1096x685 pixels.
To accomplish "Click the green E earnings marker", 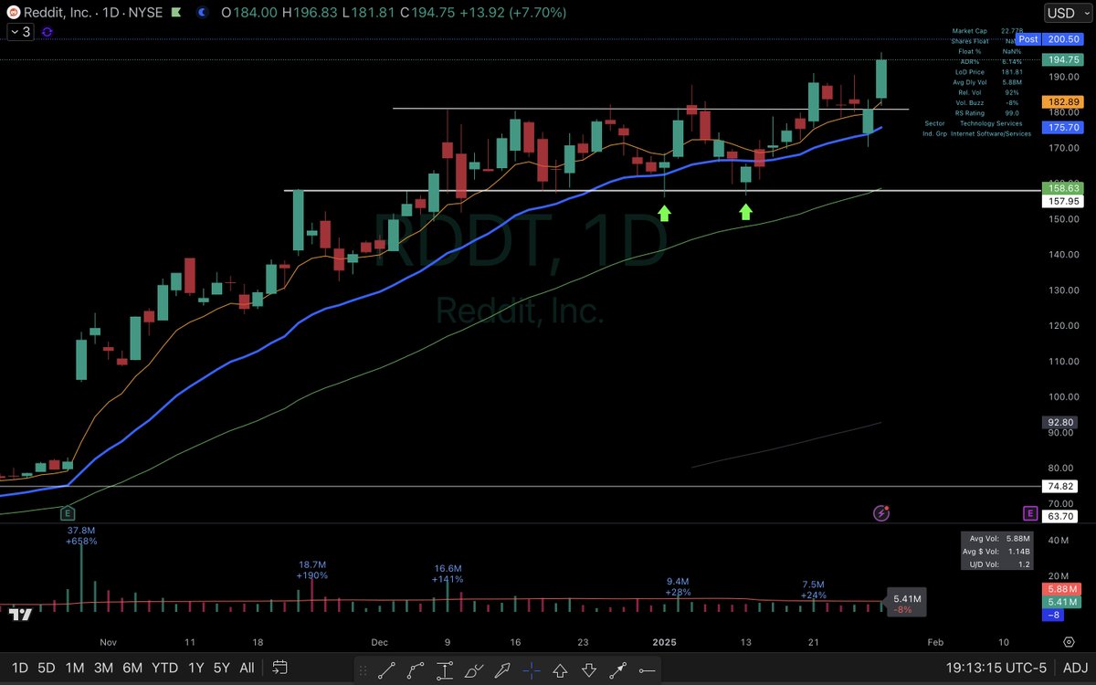I will tap(66, 513).
